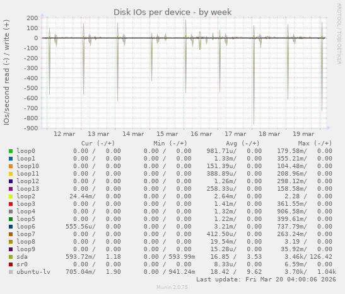Click the loop9 dark purple swatch
The image size is (345, 294).
[x=11, y=249]
